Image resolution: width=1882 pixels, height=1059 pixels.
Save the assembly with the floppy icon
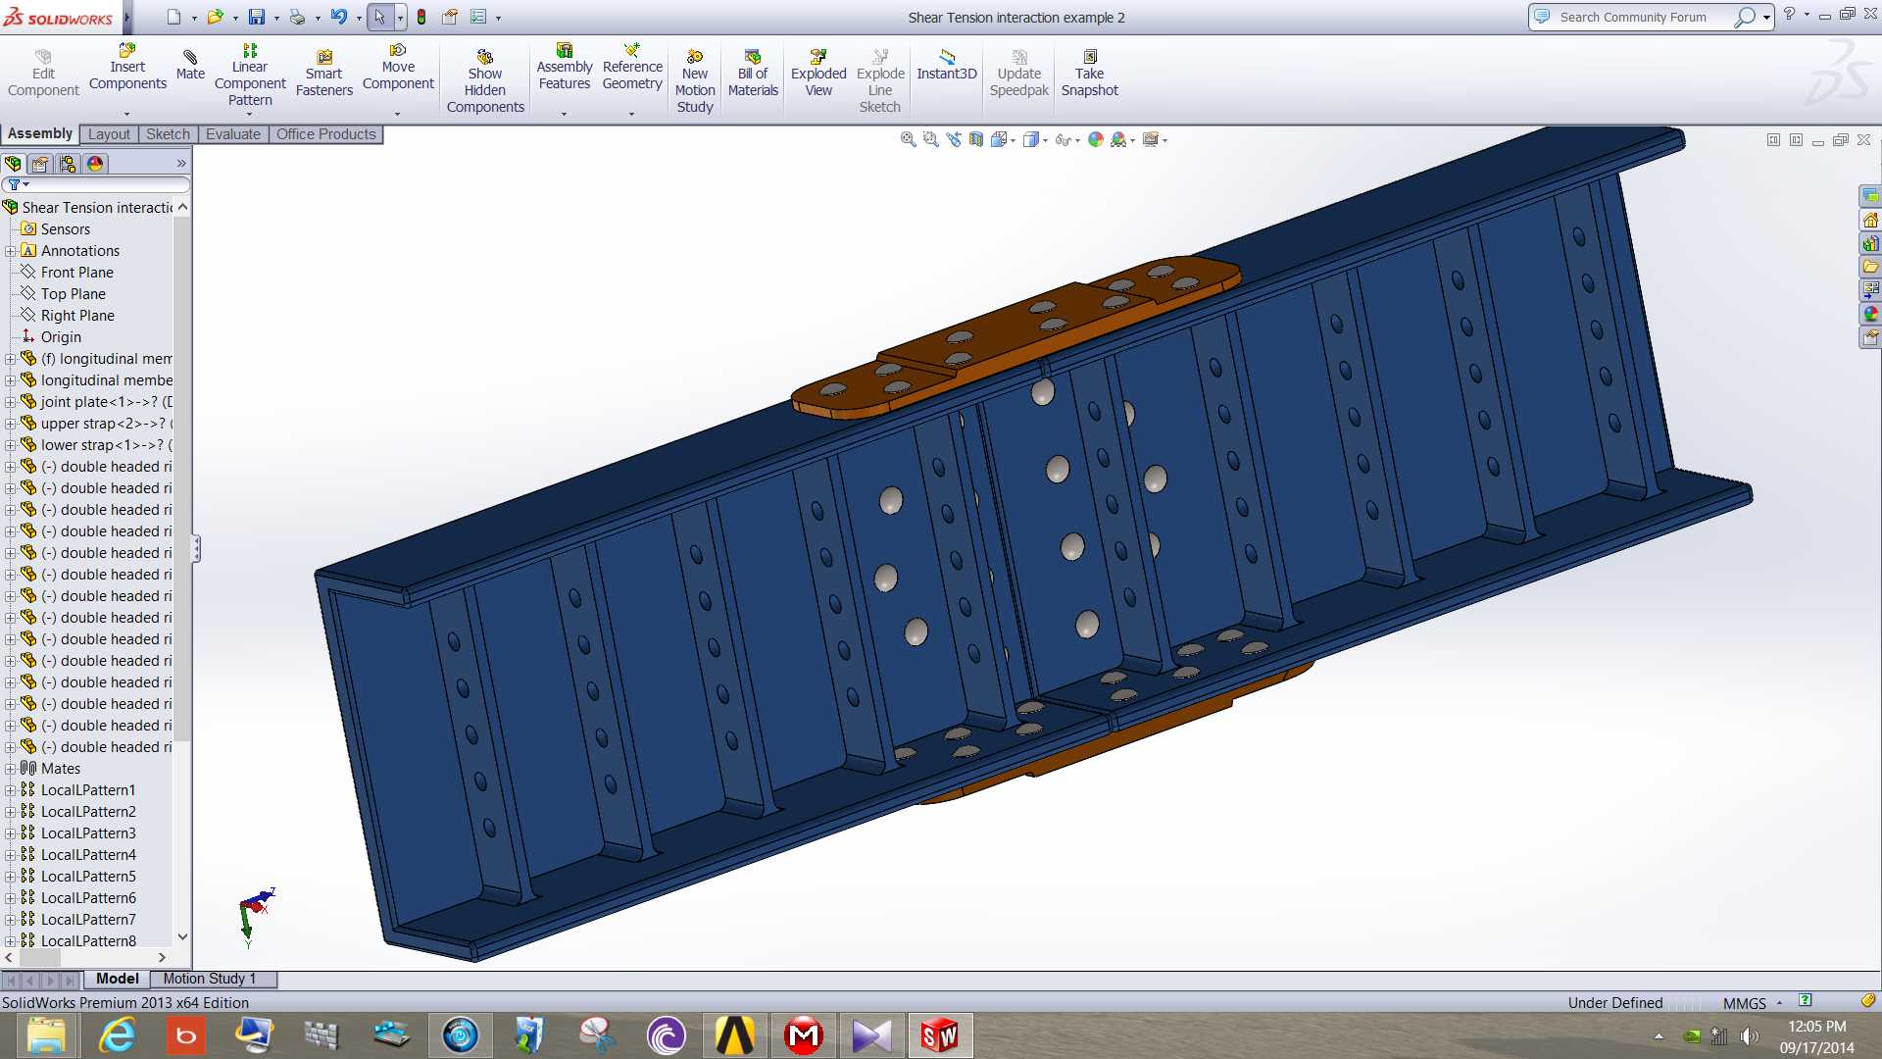pyautogui.click(x=257, y=17)
